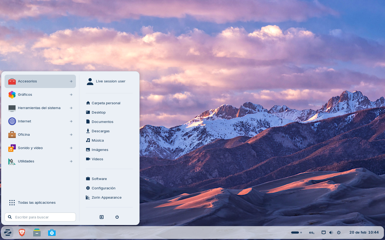Show Todas las aplicaciones
The width and height of the screenshot is (385, 240).
(37, 203)
